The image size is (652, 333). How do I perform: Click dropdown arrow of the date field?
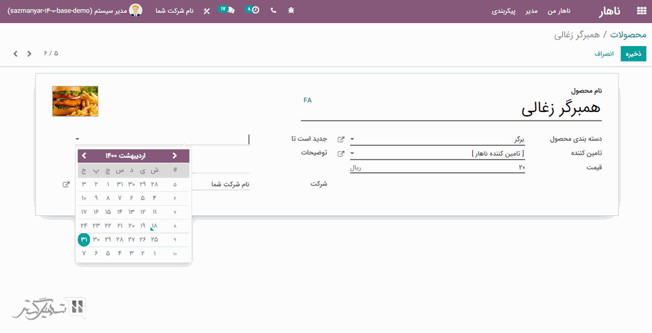[x=77, y=139]
